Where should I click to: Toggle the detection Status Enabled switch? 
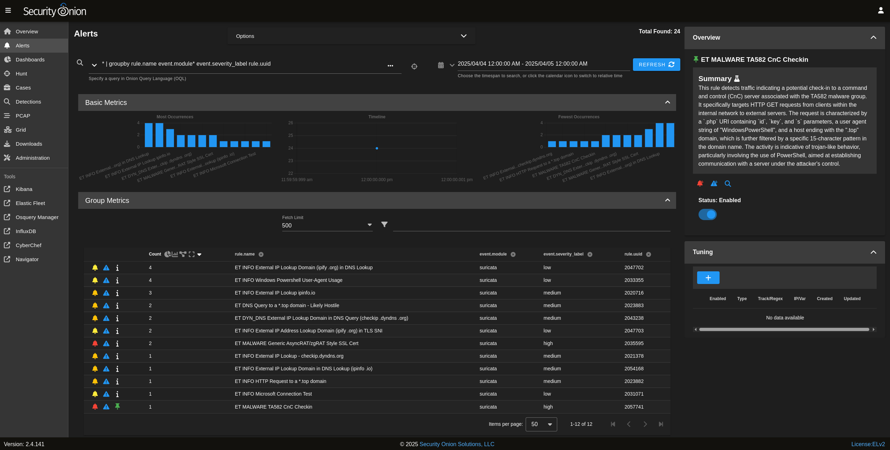pos(707,214)
